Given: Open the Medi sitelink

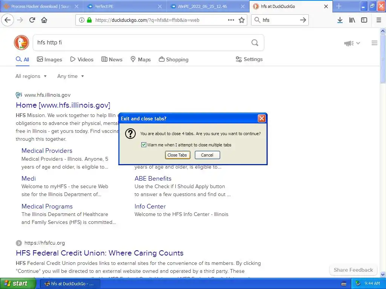Looking at the screenshot, I should point(29,178).
